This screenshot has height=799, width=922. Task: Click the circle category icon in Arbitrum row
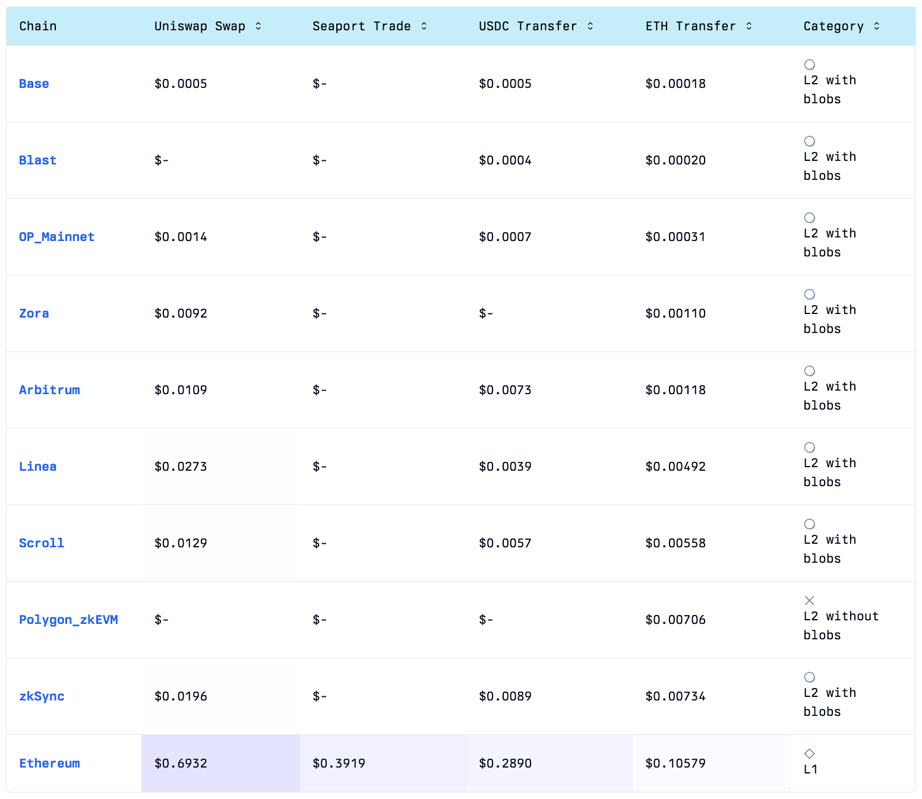pyautogui.click(x=809, y=371)
